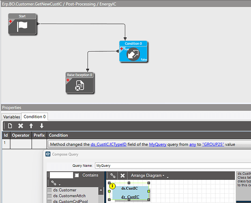Click the link icon in diagram toolbar
This screenshot has height=203, width=251.
click(x=113, y=175)
